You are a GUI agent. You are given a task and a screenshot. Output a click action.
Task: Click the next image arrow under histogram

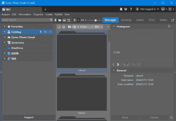(x=118, y=65)
